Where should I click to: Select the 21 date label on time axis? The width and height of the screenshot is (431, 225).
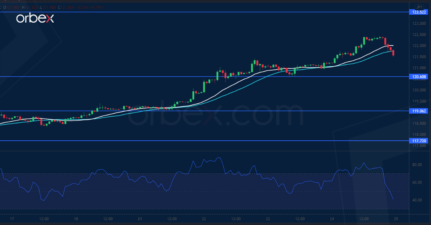point(140,219)
